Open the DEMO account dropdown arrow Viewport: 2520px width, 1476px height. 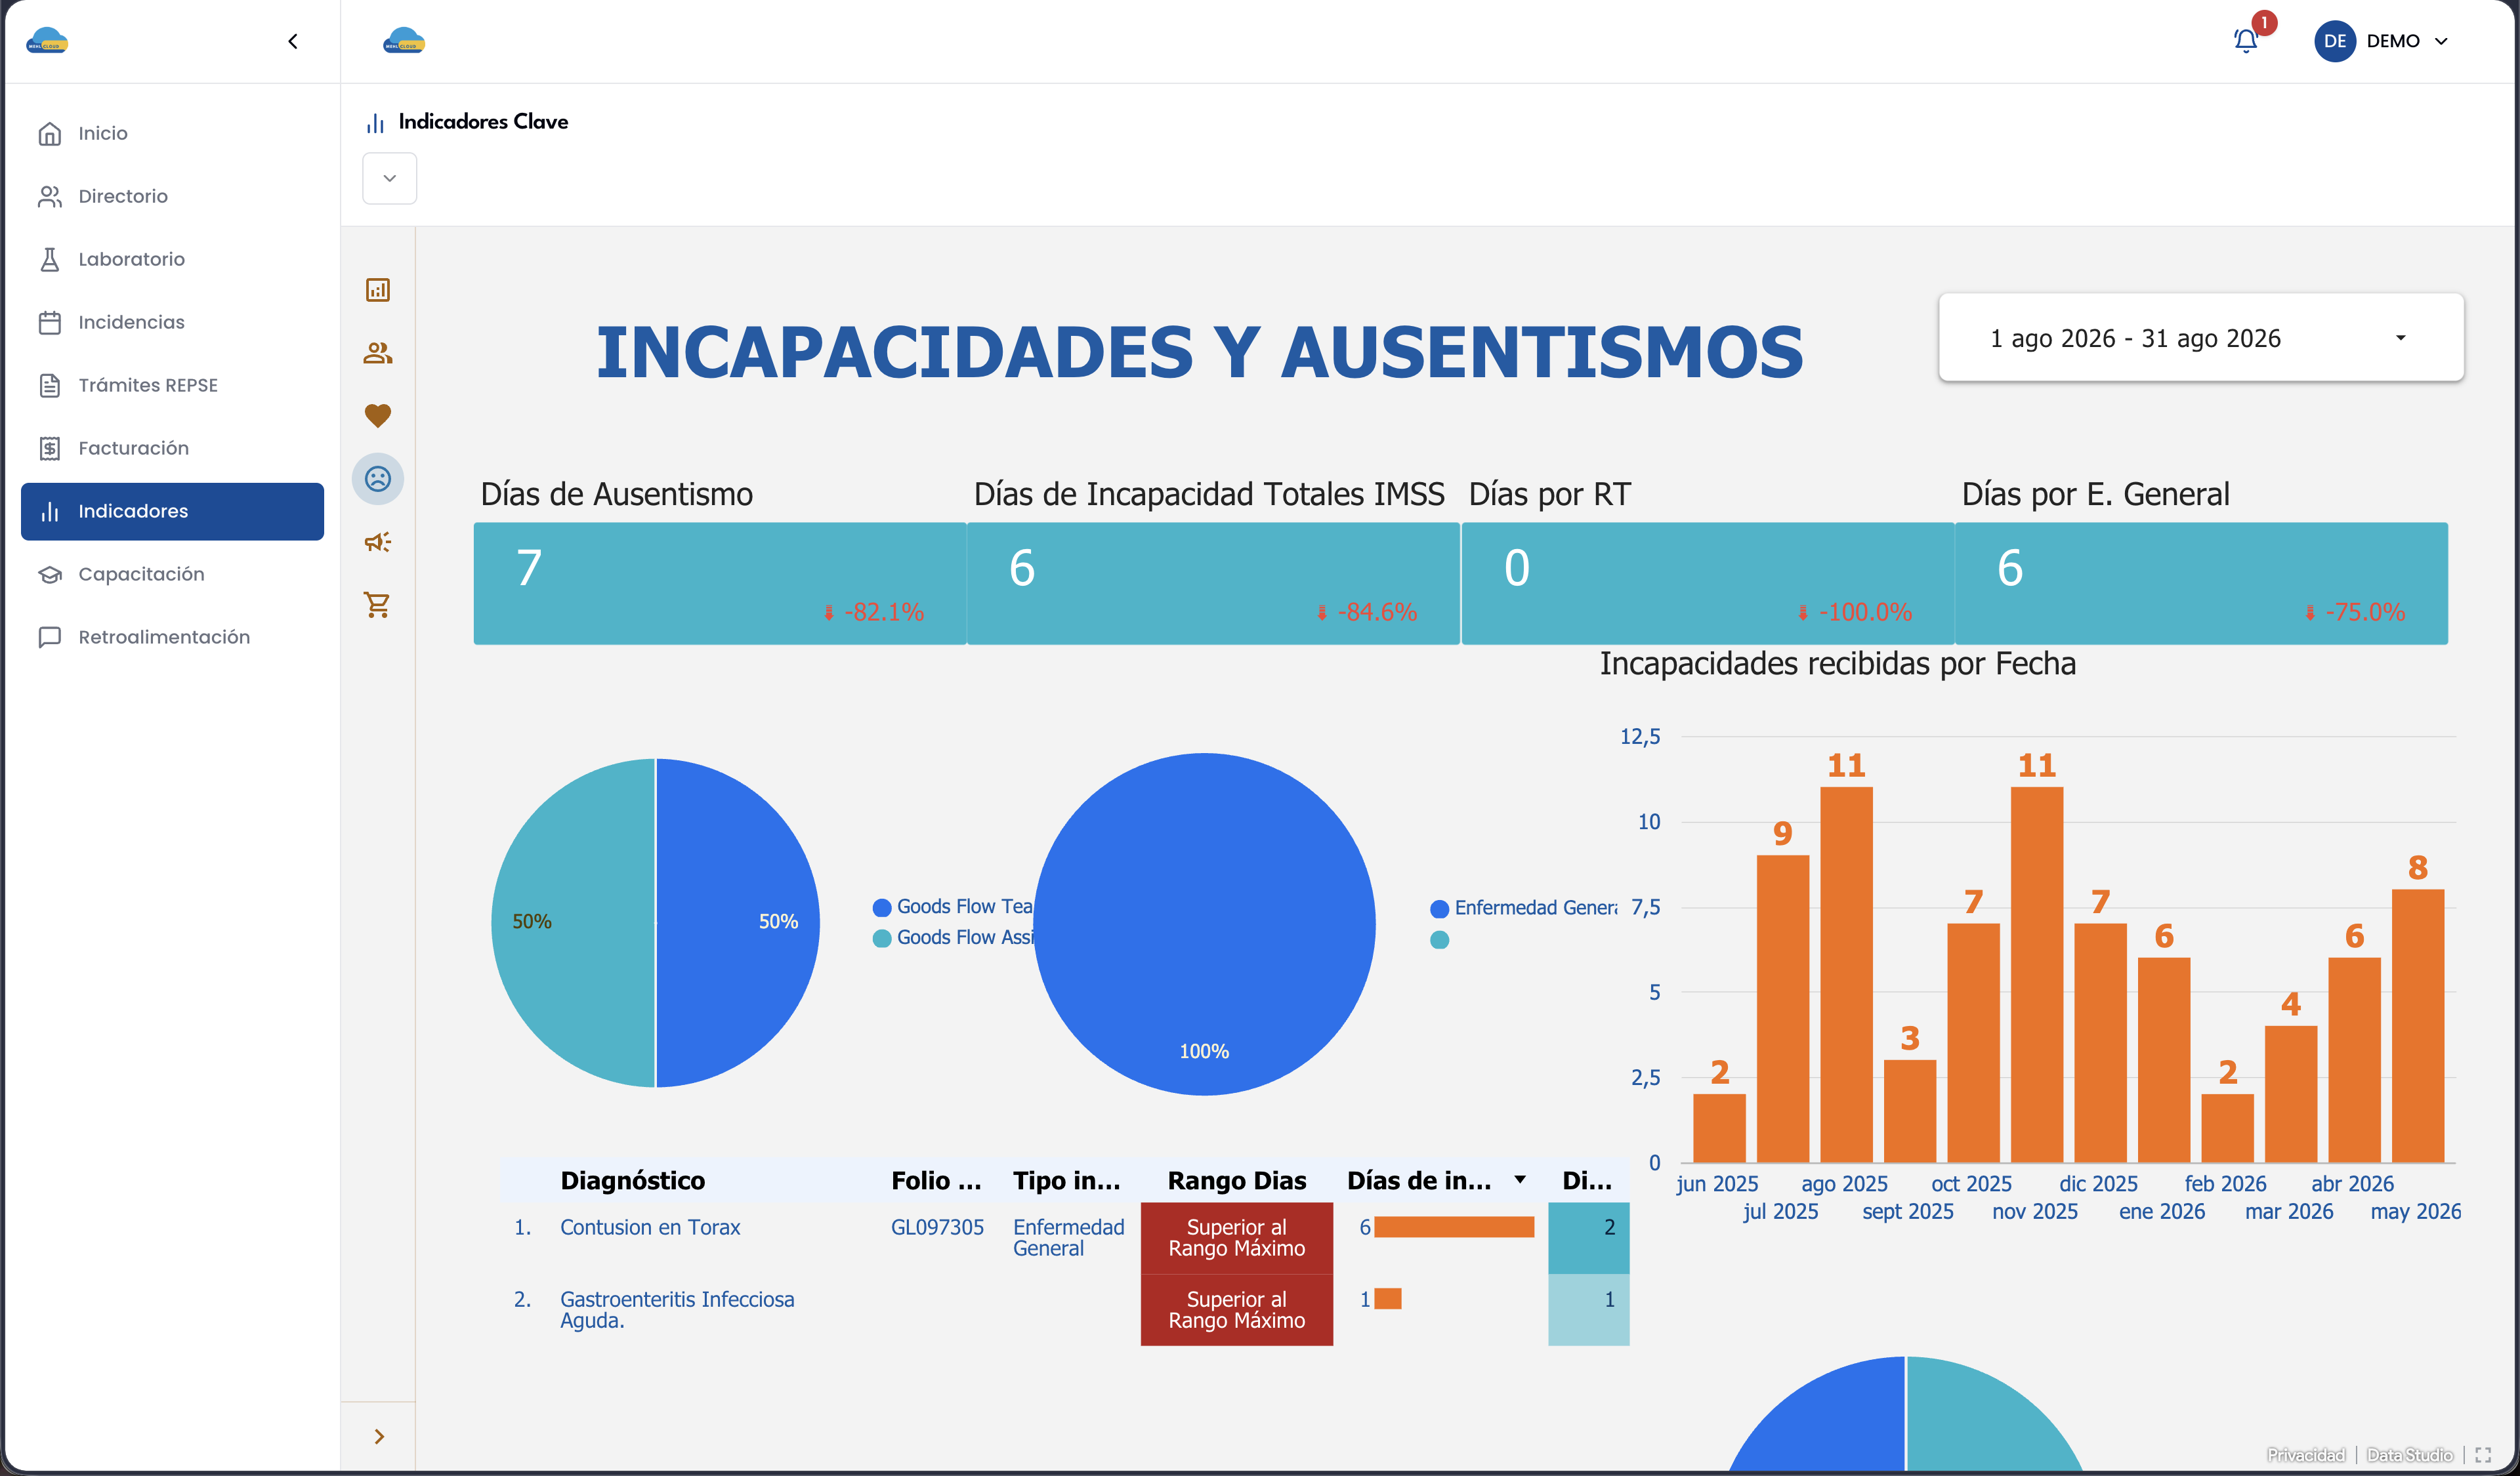2441,41
